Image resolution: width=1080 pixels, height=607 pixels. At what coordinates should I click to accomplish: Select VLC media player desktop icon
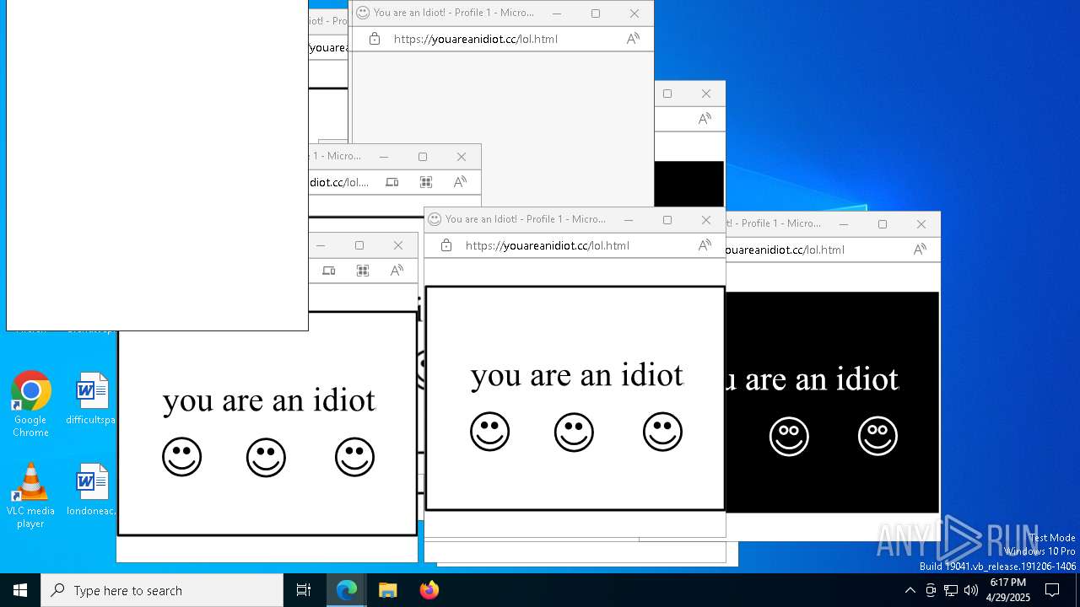click(30, 496)
